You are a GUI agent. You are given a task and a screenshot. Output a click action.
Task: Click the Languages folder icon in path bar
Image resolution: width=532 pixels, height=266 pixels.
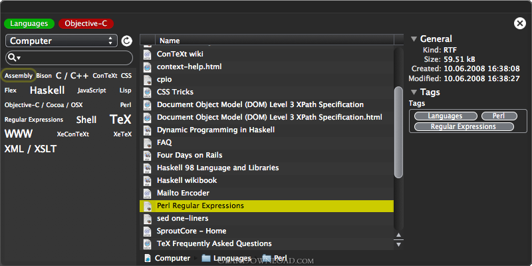[x=206, y=258]
